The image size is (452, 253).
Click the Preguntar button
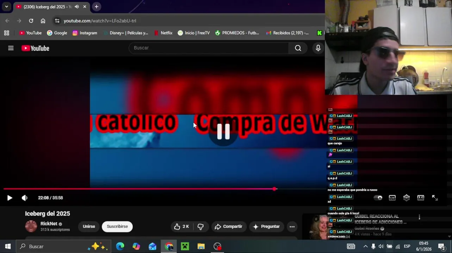click(x=267, y=227)
